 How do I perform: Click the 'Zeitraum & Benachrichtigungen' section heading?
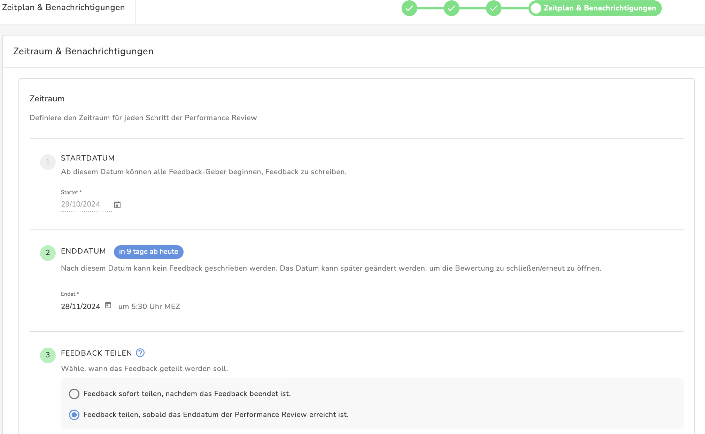click(x=83, y=51)
